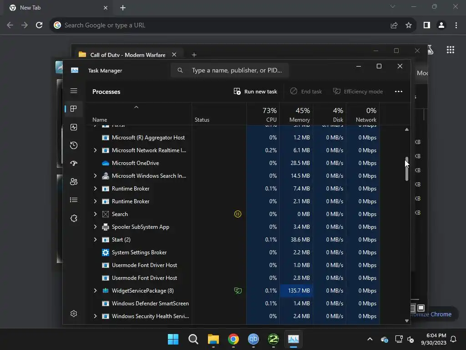The width and height of the screenshot is (466, 350).
Task: Click the suspended status icon for Search
Action: point(238,214)
